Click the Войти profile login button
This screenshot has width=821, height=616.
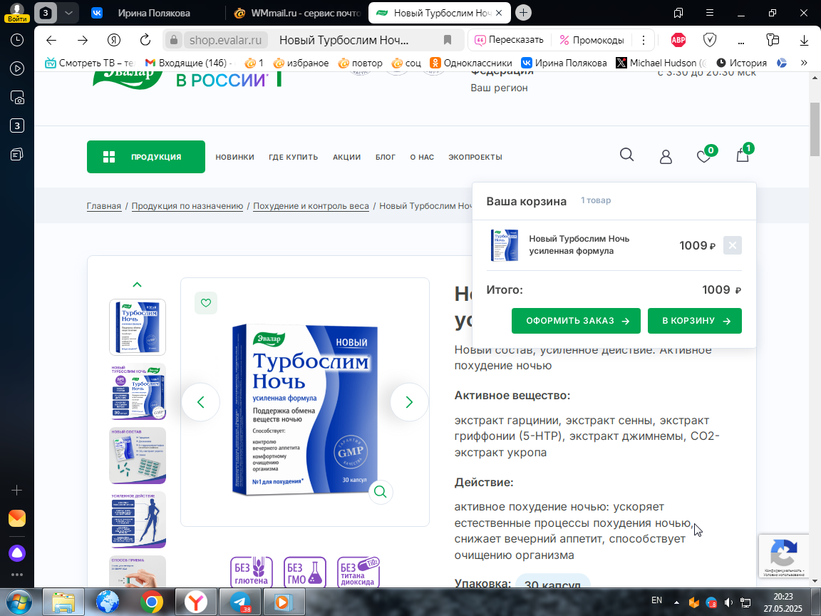(17, 13)
